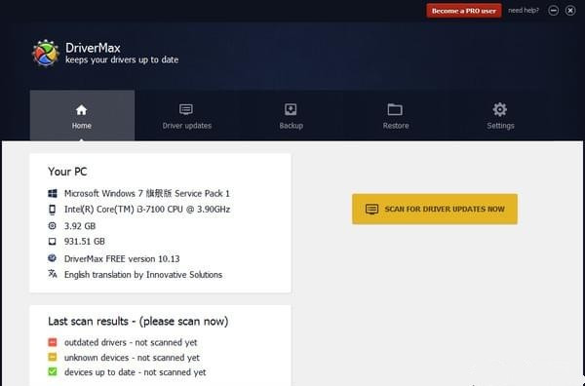Start scan for driver updates now

435,210
